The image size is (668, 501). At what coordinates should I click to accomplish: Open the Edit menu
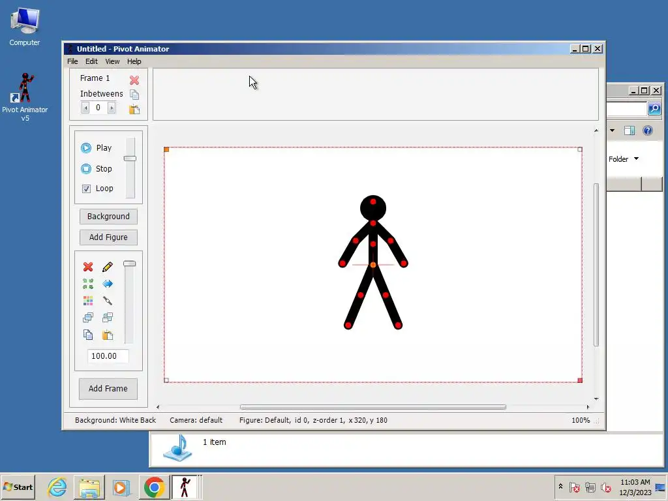click(x=91, y=61)
